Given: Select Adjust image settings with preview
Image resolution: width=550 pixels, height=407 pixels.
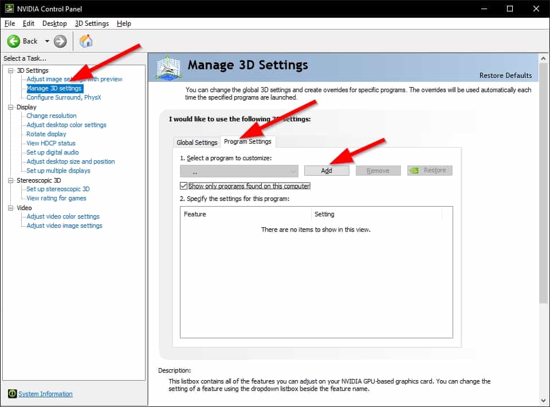Looking at the screenshot, I should (74, 79).
